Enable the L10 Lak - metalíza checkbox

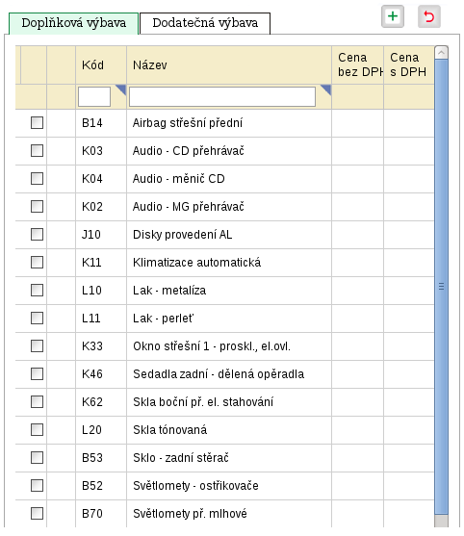[x=37, y=291]
